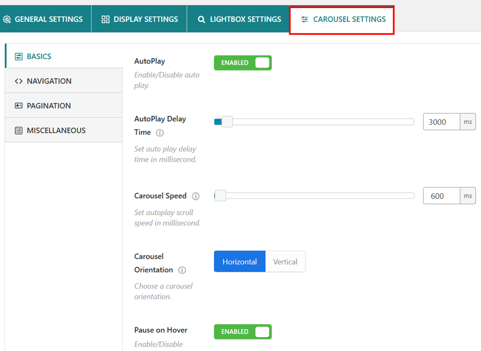Switch to the Display Settings tab
The height and width of the screenshot is (351, 481).
coord(139,18)
